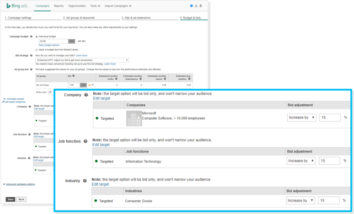This screenshot has height=214, width=354.
Task: Click the small icon right of orange bid warning
Action: pyautogui.click(x=93, y=85)
